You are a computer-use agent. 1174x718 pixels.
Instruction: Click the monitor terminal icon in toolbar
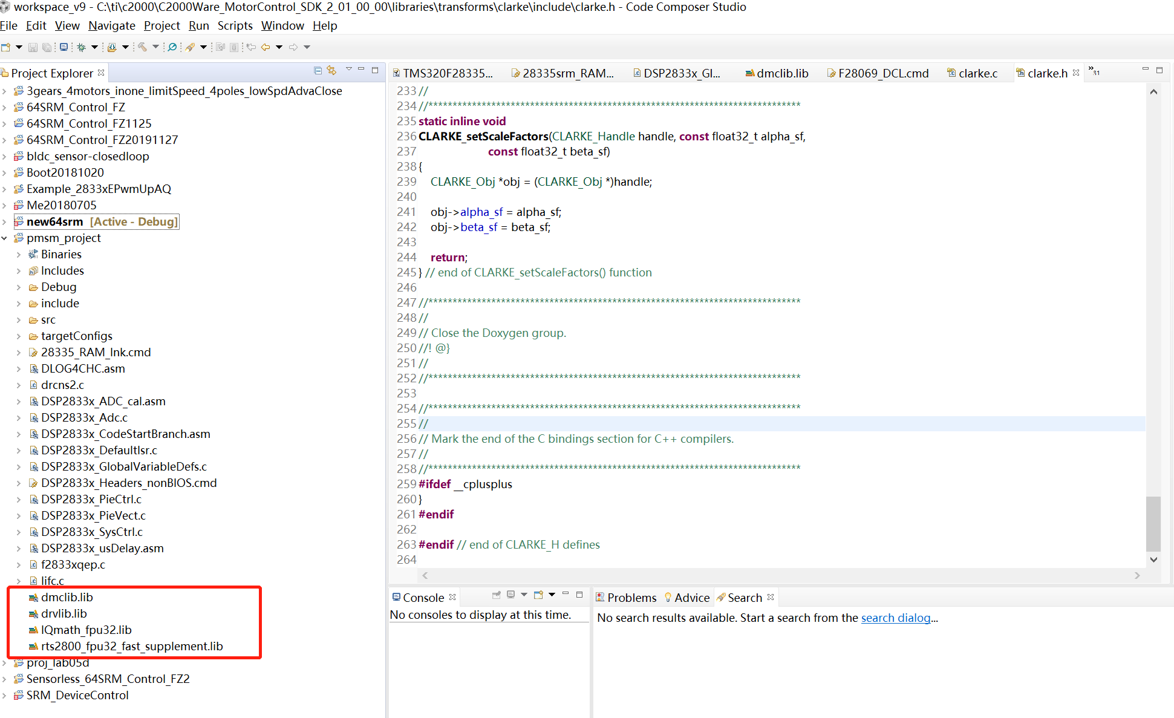pos(64,47)
